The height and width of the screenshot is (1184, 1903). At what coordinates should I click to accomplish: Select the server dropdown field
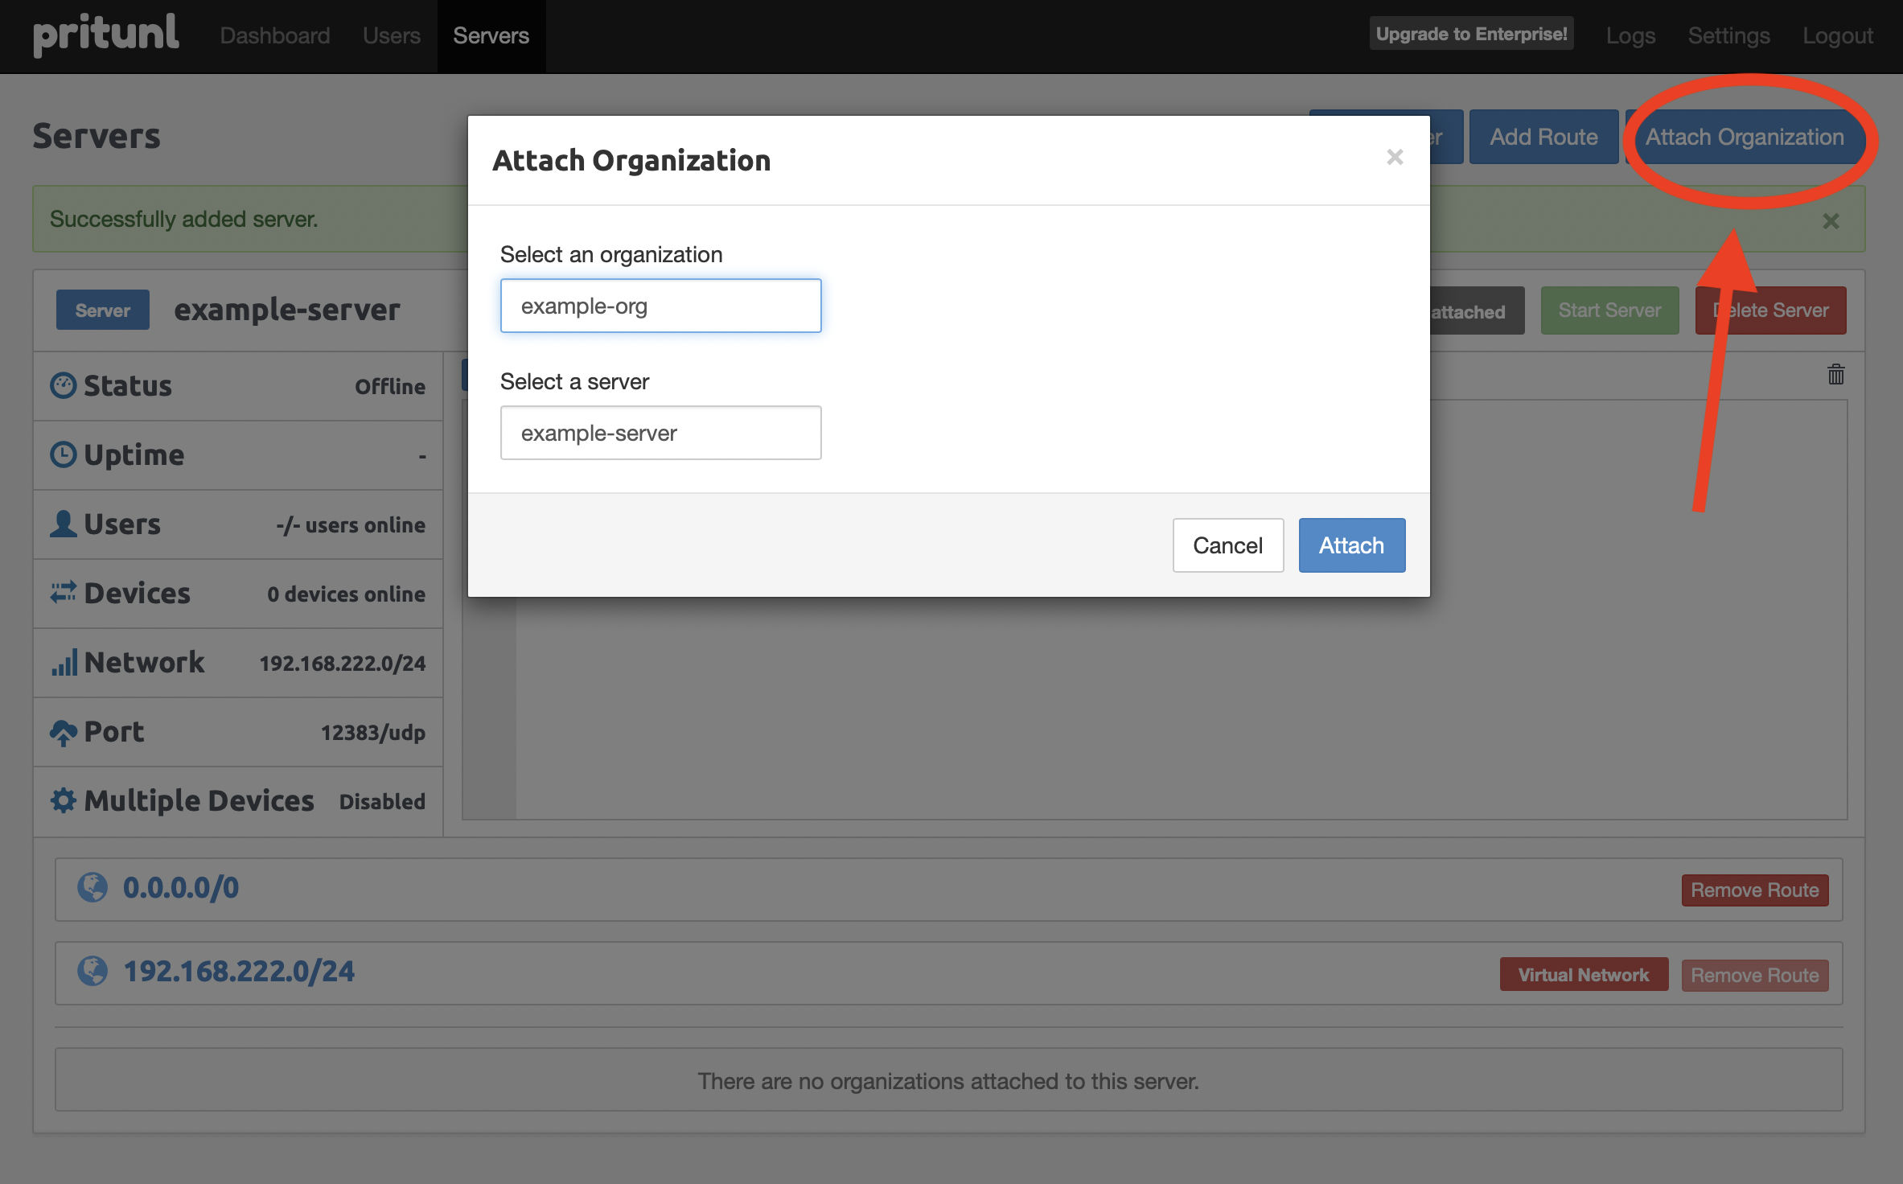(660, 433)
